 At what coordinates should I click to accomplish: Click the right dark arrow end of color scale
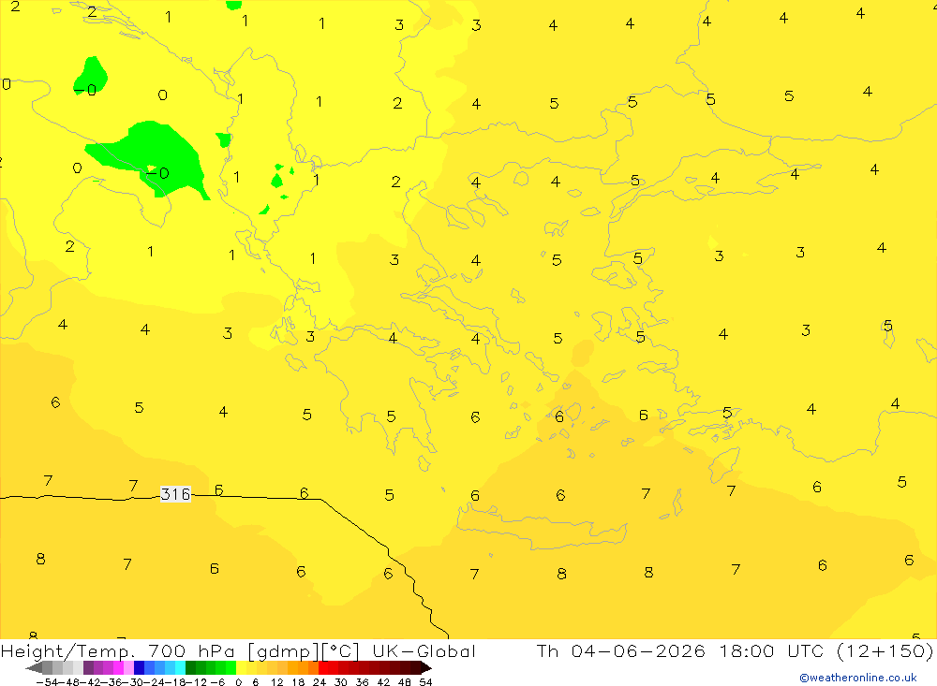pyautogui.click(x=426, y=668)
